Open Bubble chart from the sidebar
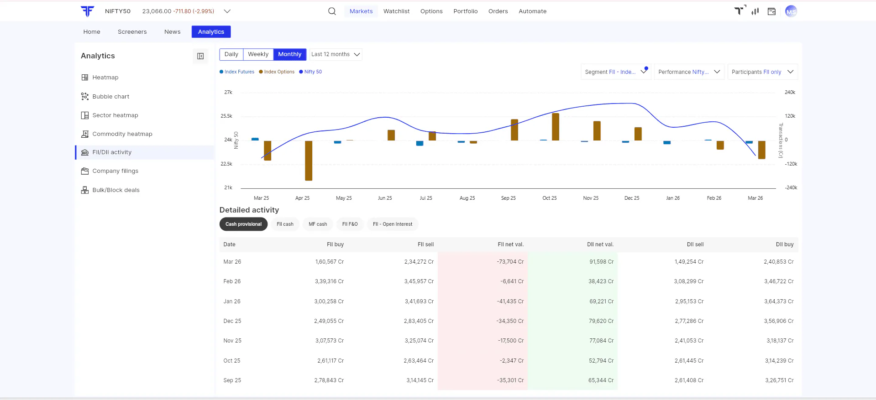 coord(110,97)
